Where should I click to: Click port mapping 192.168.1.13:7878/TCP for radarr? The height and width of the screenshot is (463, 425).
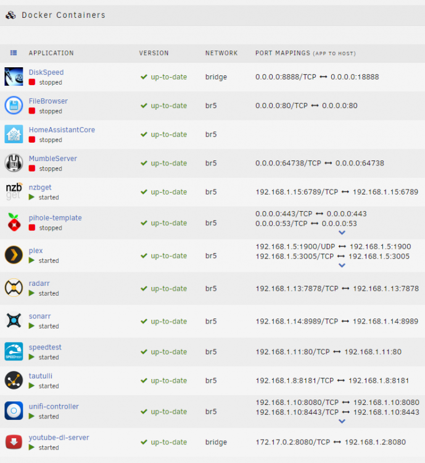pyautogui.click(x=337, y=288)
